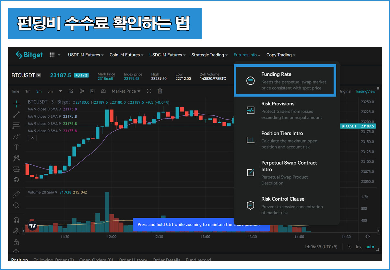Expand more time intervals arrow
The height and width of the screenshot is (270, 390).
(60, 91)
